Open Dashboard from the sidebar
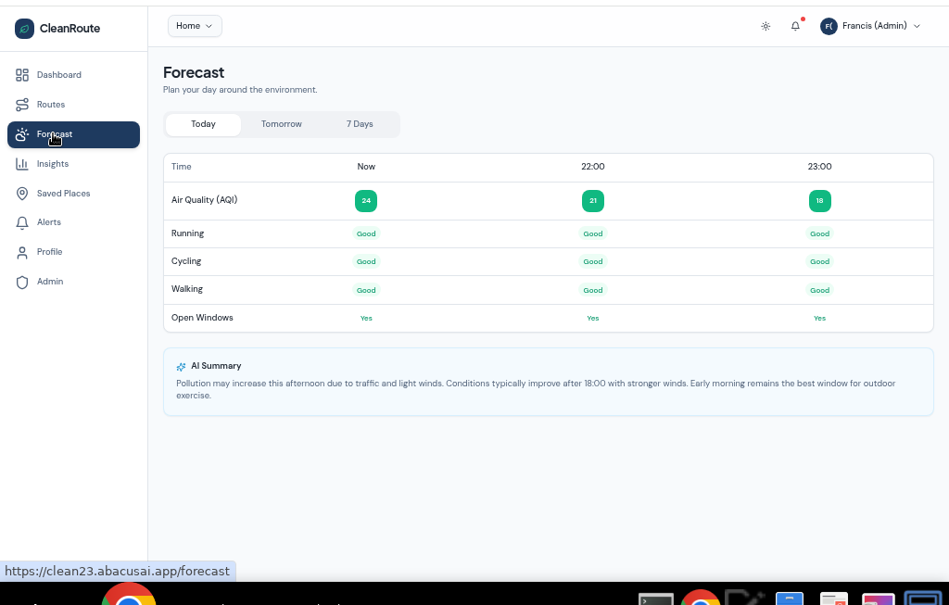The image size is (949, 605). click(x=73, y=75)
